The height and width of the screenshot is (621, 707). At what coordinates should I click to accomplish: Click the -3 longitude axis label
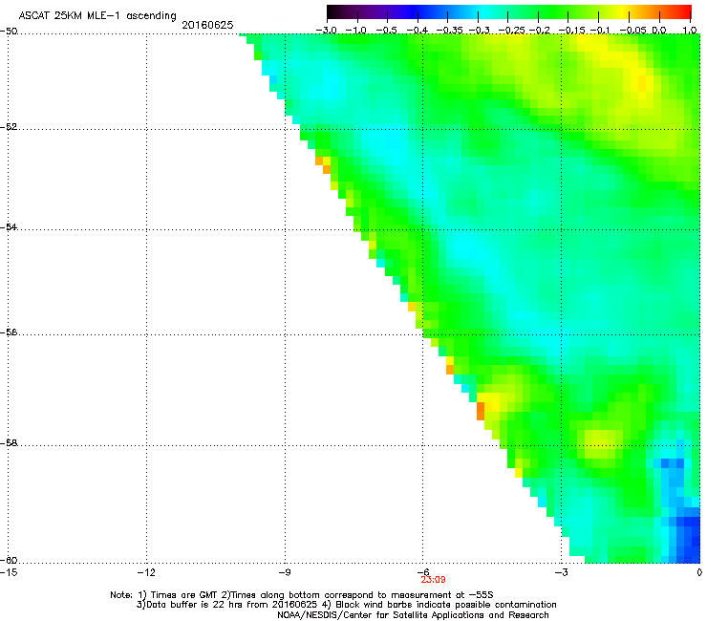coord(561,572)
